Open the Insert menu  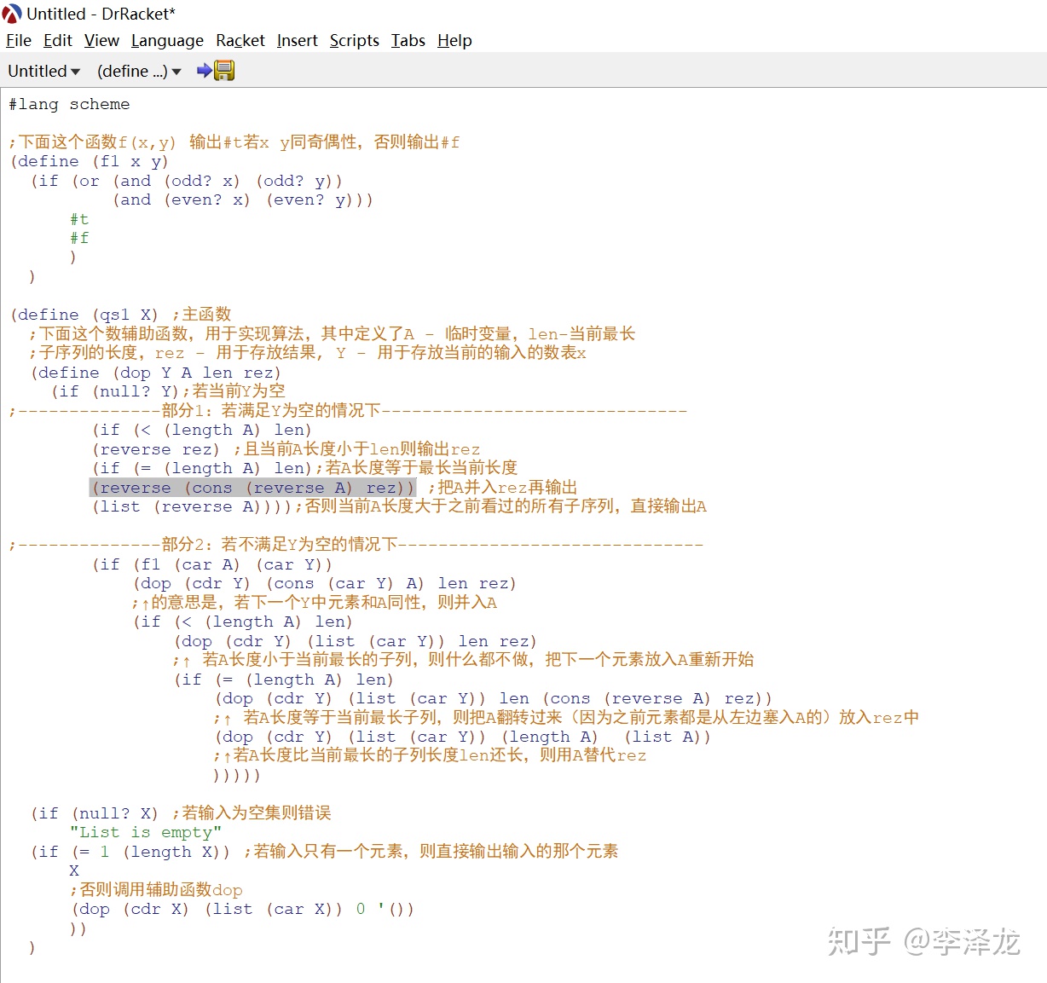[297, 40]
